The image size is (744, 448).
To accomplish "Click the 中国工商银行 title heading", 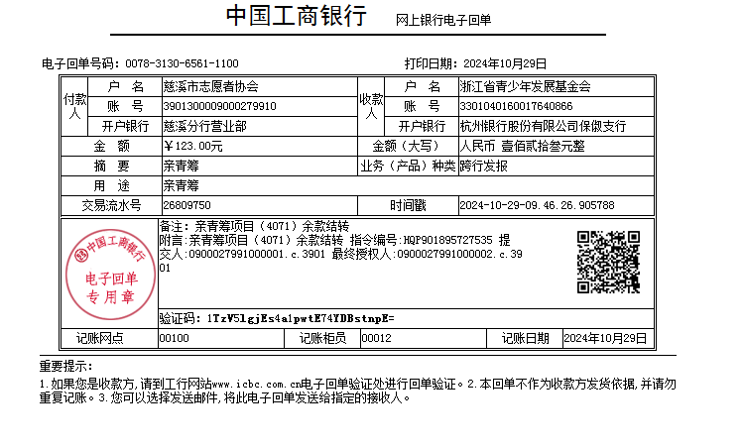I will pyautogui.click(x=296, y=15).
